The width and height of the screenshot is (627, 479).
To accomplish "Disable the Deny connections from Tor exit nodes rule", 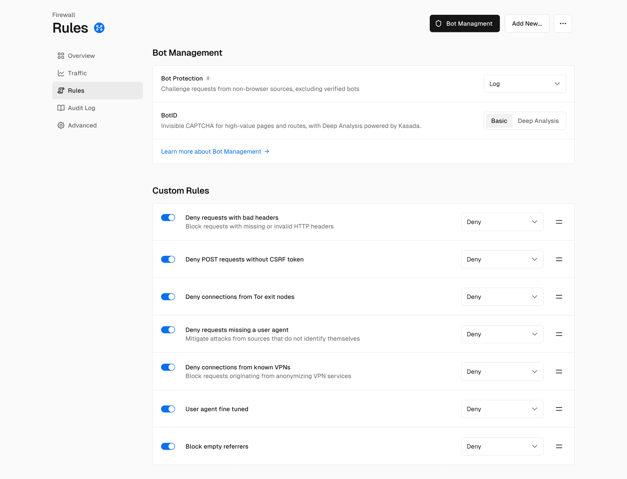I will pos(168,297).
